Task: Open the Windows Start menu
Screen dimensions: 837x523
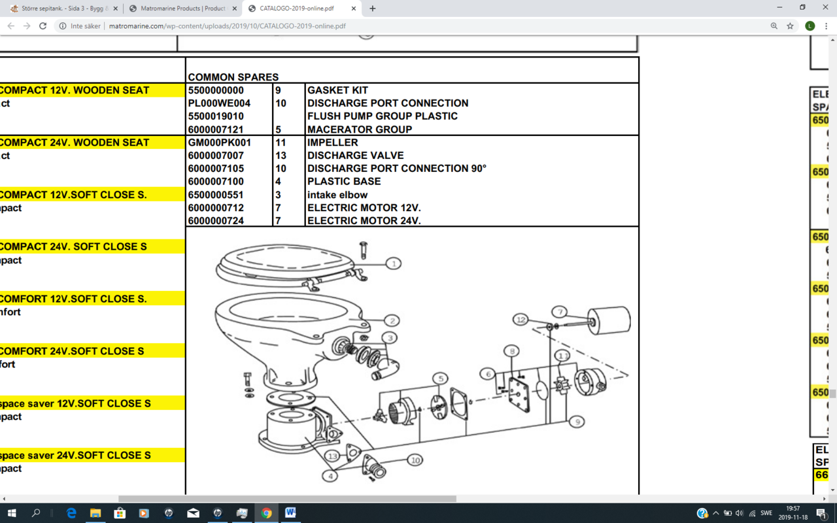Action: coord(12,513)
